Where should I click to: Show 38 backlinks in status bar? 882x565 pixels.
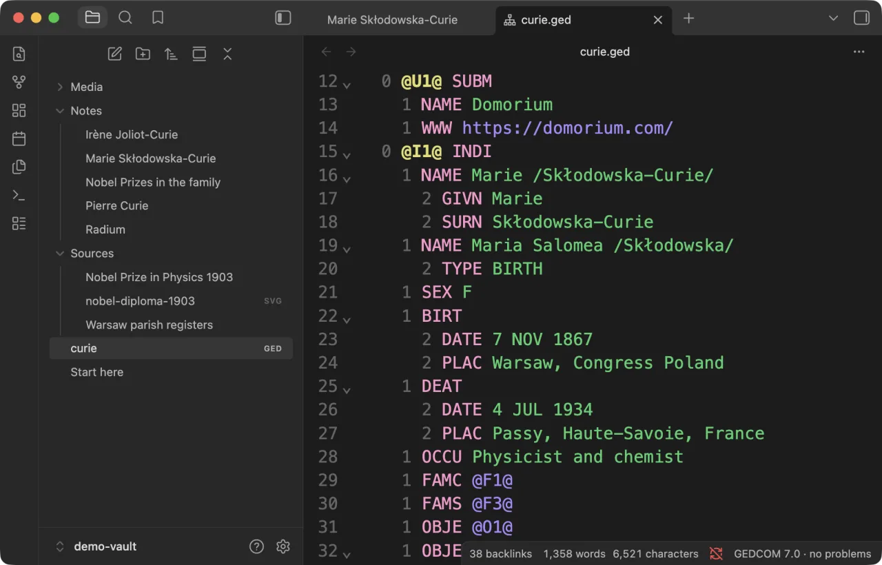[x=500, y=553]
